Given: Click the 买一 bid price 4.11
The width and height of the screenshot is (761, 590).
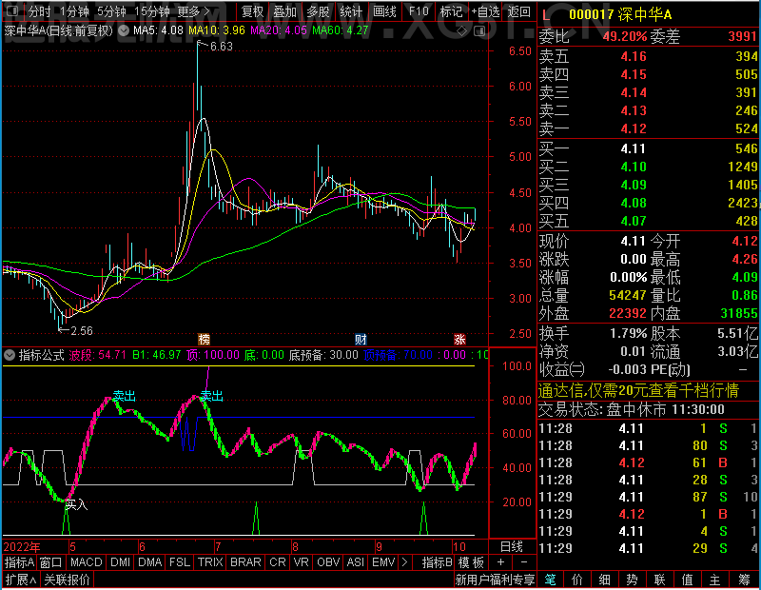Looking at the screenshot, I should (634, 148).
